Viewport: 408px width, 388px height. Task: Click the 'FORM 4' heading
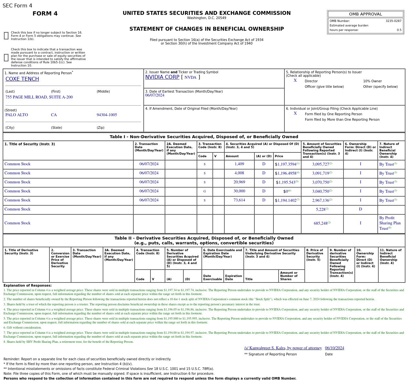(45, 14)
